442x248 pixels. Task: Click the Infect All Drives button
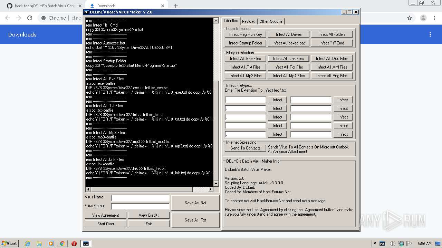(289, 34)
